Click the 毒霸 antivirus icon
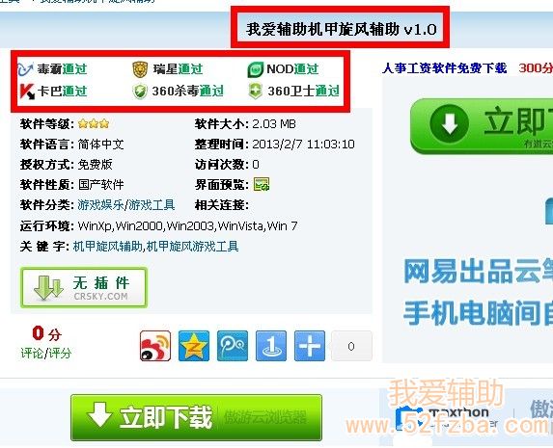 coord(25,69)
